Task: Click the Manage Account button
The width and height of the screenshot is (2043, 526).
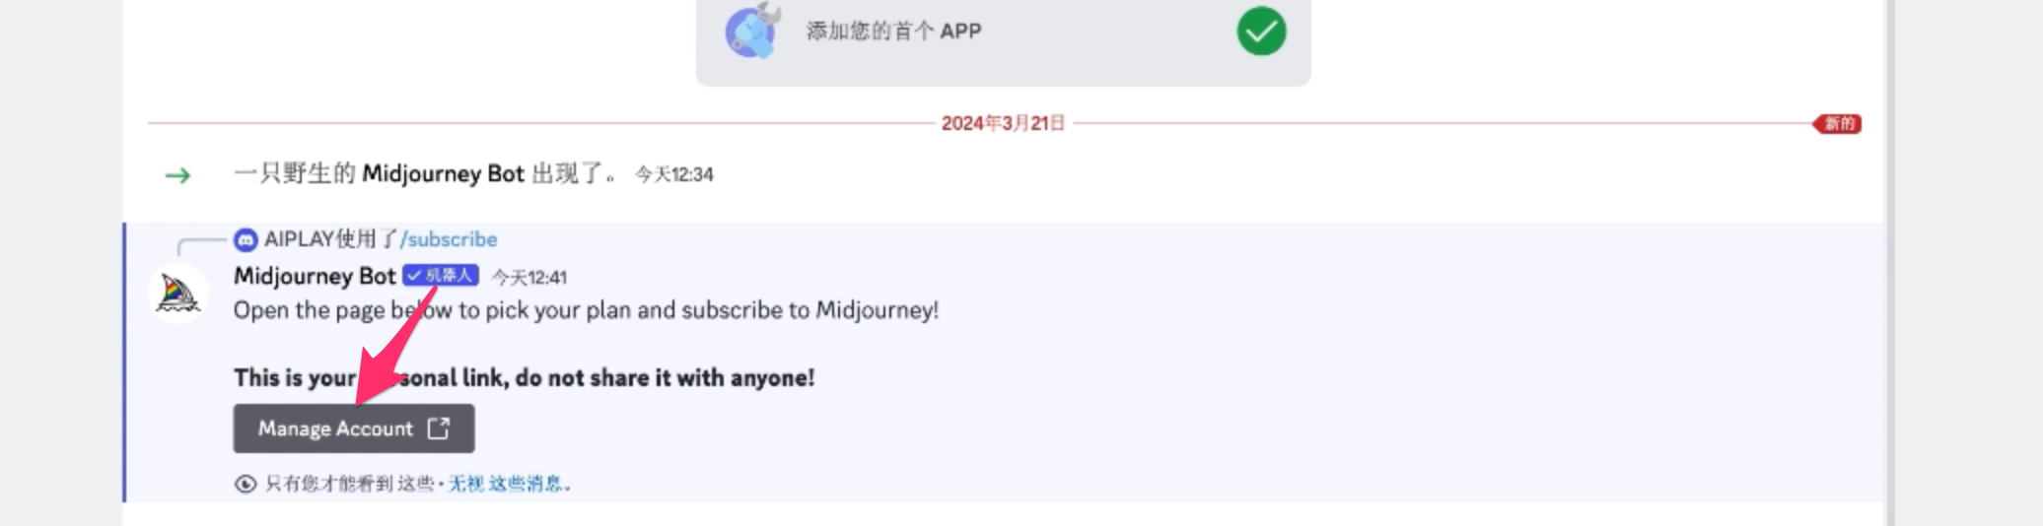Action: [354, 428]
